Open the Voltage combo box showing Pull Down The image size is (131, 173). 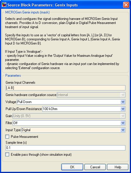(x=71, y=102)
